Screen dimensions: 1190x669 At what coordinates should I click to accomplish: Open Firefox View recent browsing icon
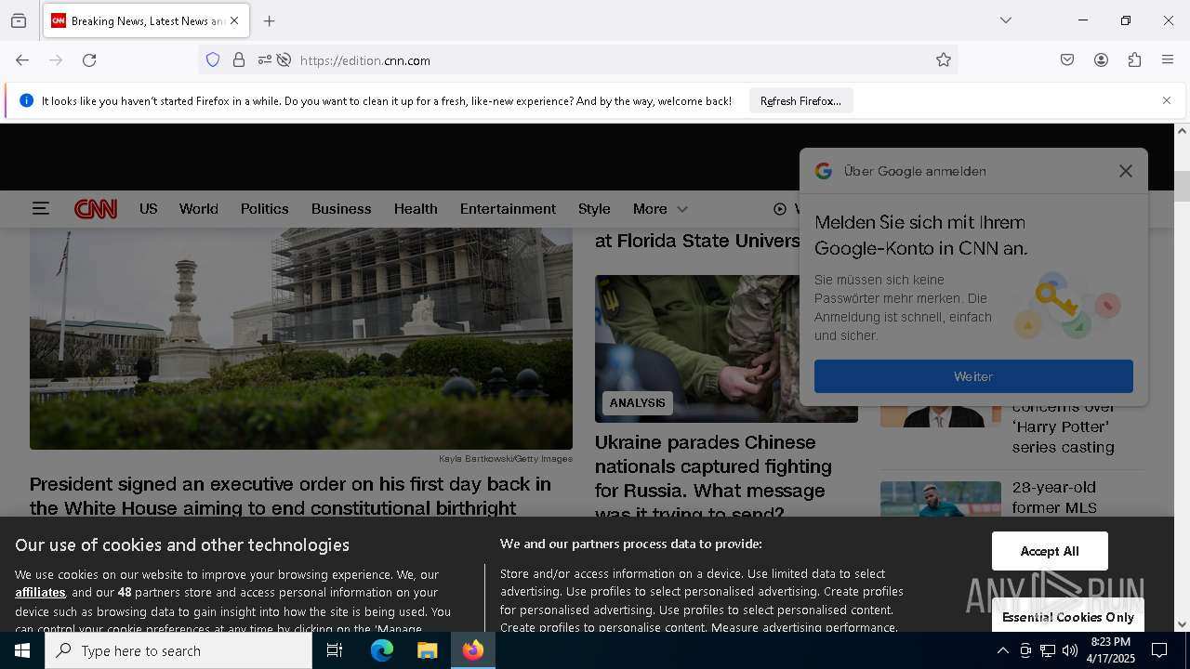[19, 20]
